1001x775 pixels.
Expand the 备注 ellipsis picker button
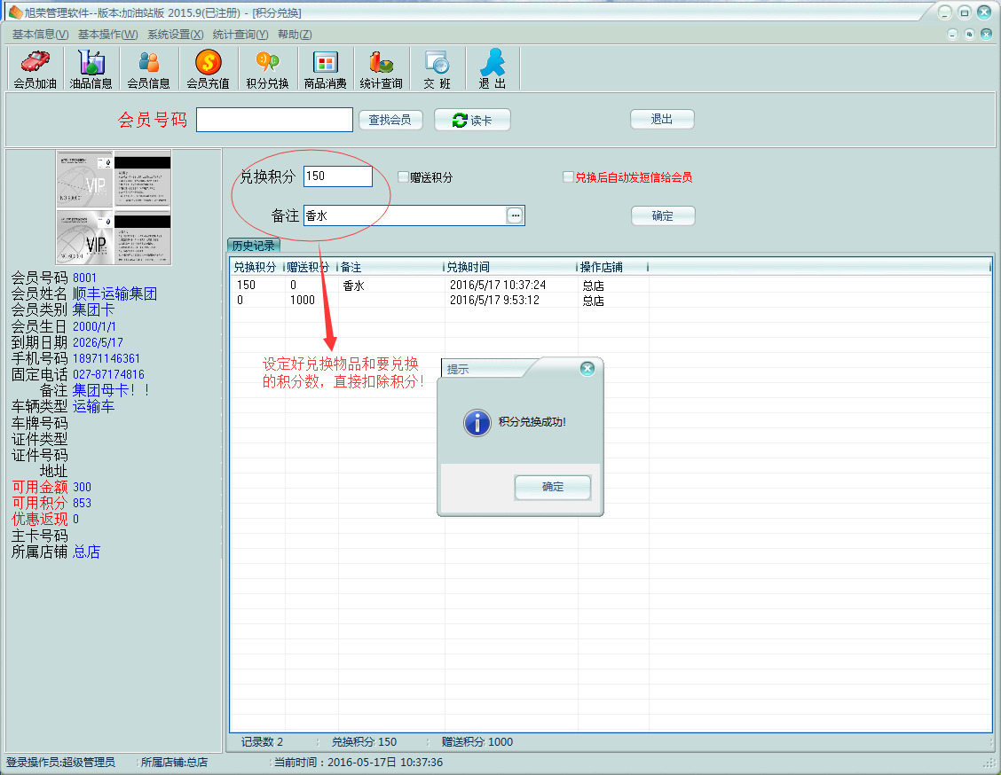pos(515,215)
